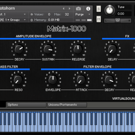This screenshot has height=135, width=135.
Task: Click the previous preset left arrow
Action: click(x=63, y=8)
